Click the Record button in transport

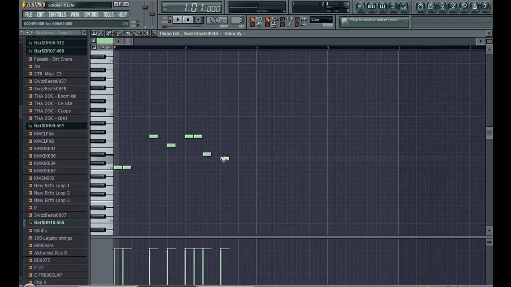198,20
